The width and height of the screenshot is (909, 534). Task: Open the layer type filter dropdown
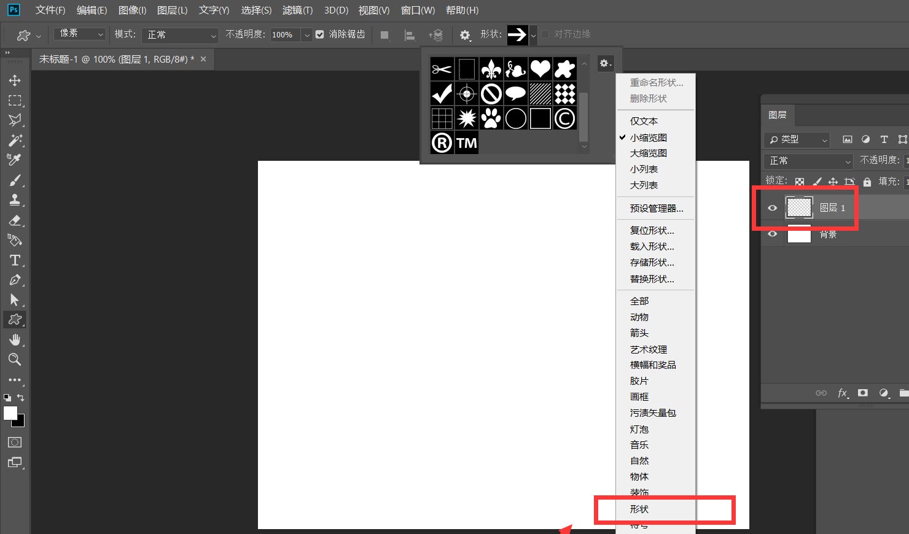(797, 139)
